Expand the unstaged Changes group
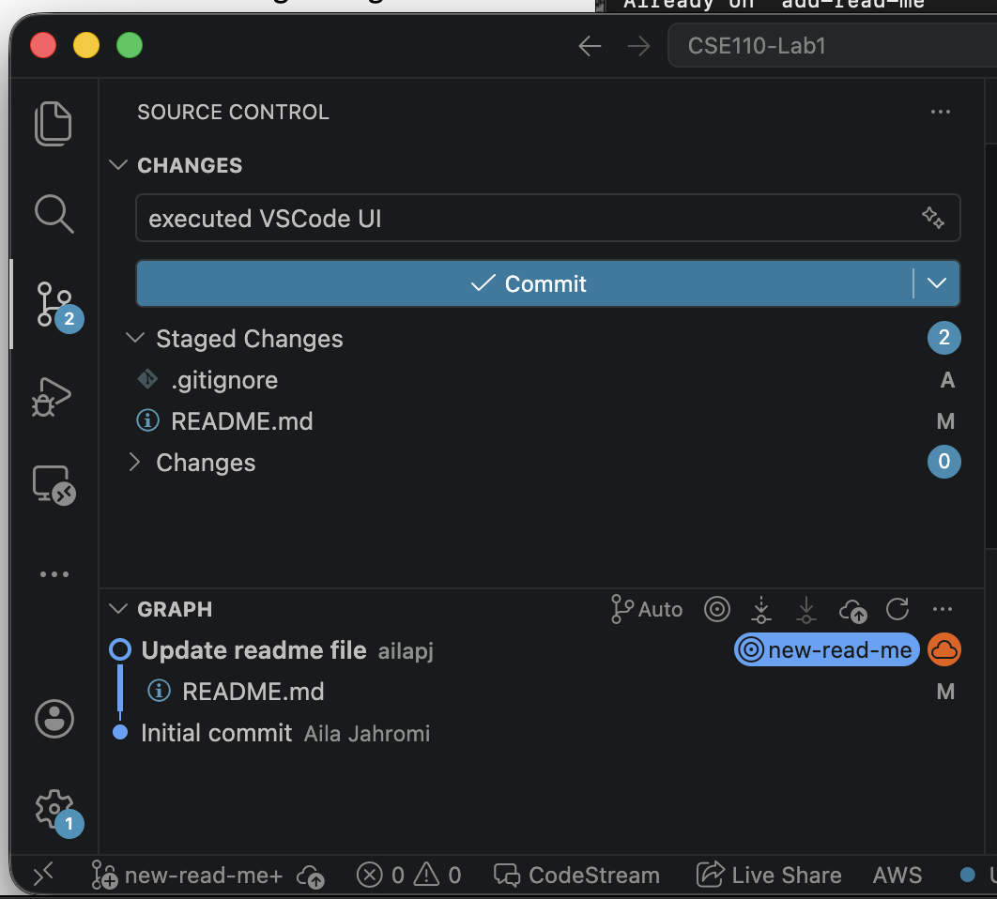The image size is (997, 899). [x=136, y=463]
